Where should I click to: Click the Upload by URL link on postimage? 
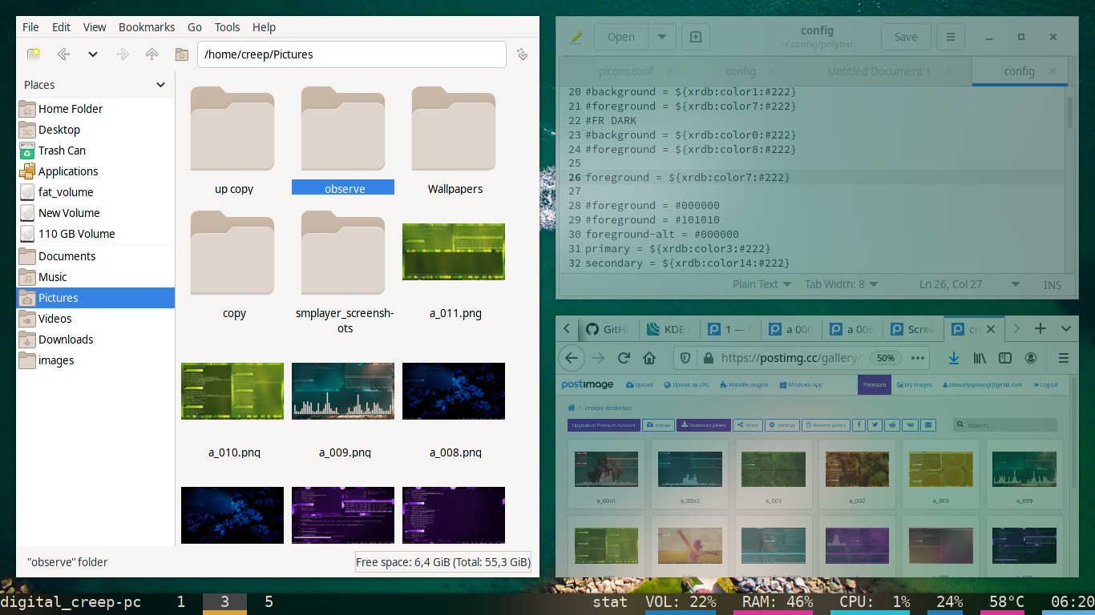[686, 384]
